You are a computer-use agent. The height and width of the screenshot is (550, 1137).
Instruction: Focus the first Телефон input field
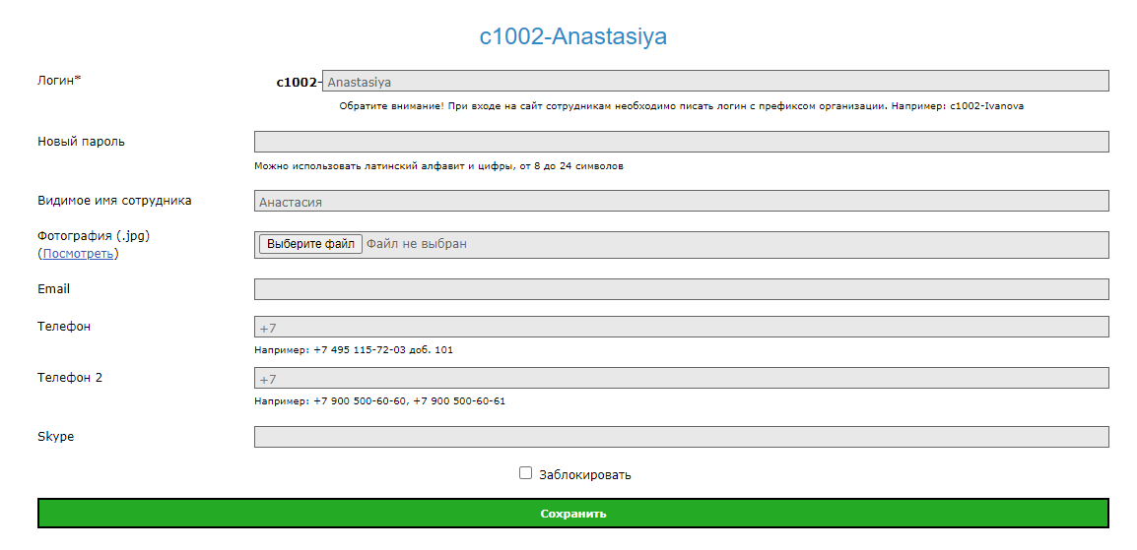(681, 327)
